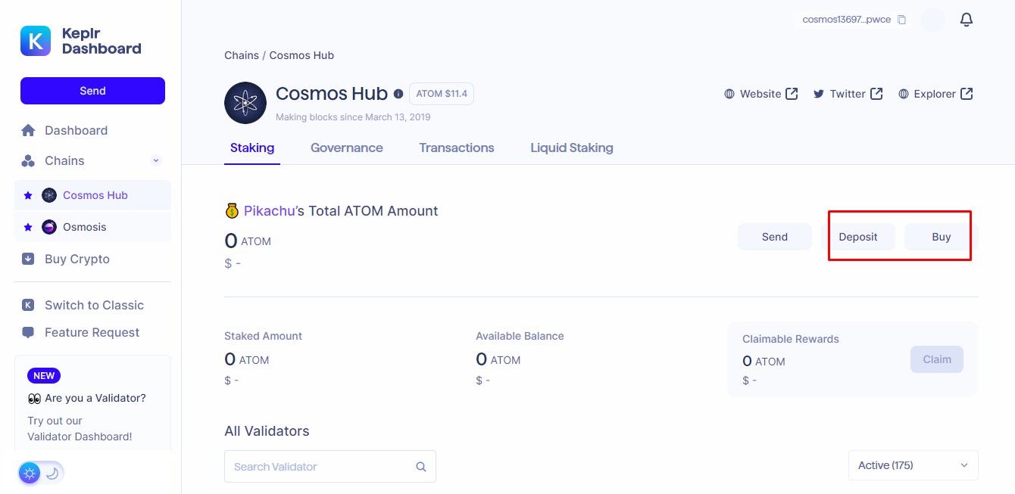
Task: Click Switch to Classic
Action: click(92, 305)
